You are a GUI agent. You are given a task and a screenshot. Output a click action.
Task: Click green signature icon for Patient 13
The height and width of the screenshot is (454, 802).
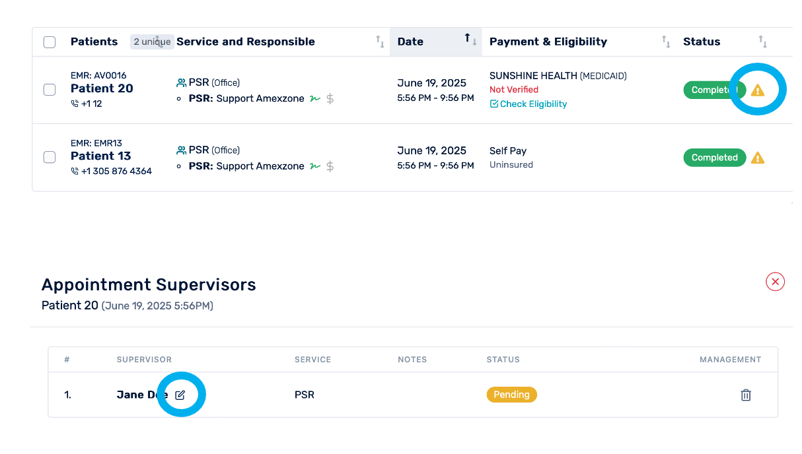[x=315, y=166]
